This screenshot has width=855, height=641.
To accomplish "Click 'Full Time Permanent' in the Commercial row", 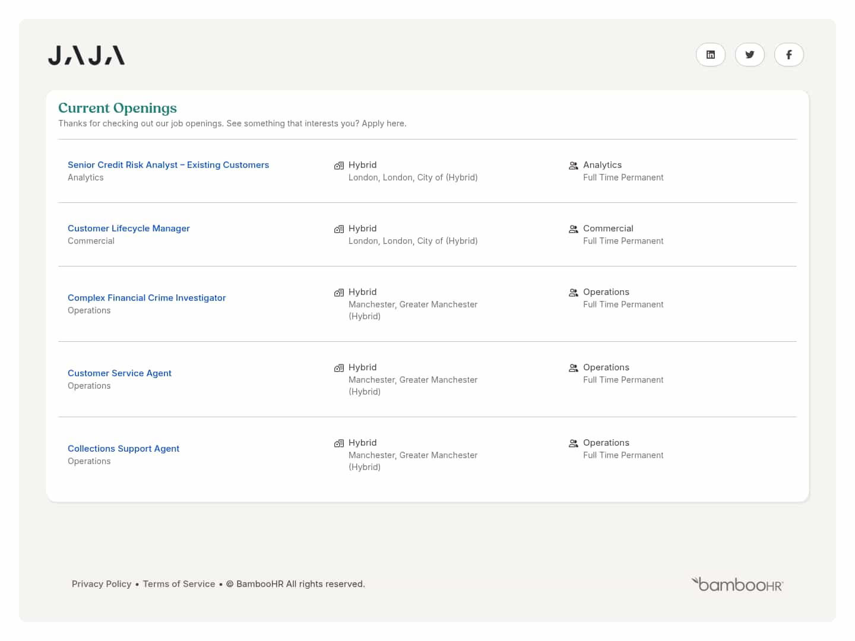I will click(x=623, y=241).
